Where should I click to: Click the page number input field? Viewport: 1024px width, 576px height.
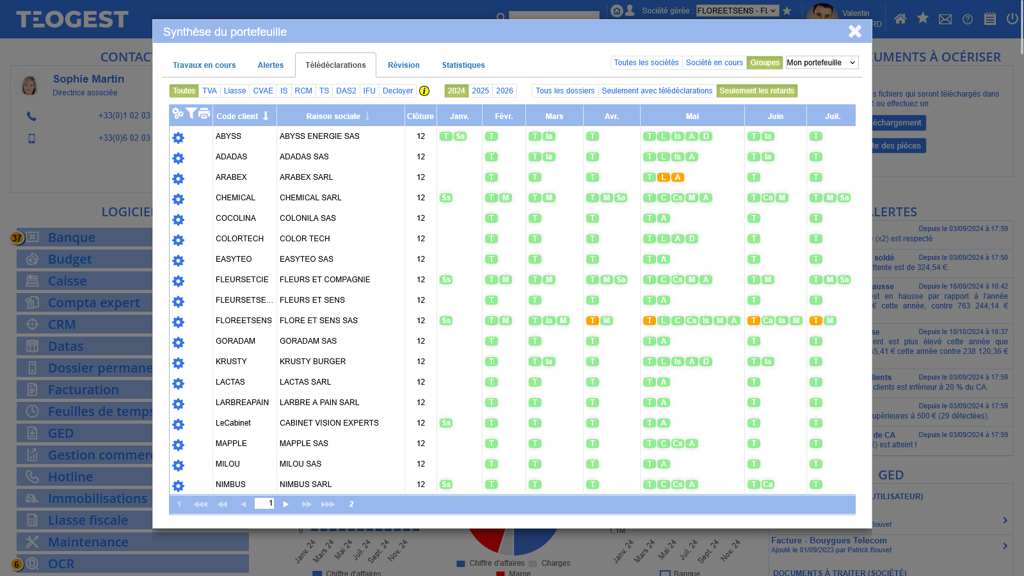(264, 504)
